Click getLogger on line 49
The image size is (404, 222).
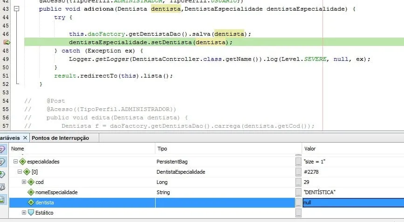click(x=112, y=59)
